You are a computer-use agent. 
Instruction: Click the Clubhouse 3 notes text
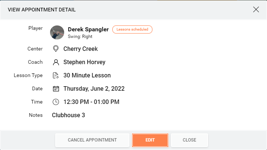[68, 115]
